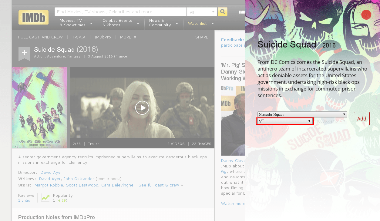This screenshot has width=380, height=221.
Task: Open the Watchlist menu
Action: point(201,23)
